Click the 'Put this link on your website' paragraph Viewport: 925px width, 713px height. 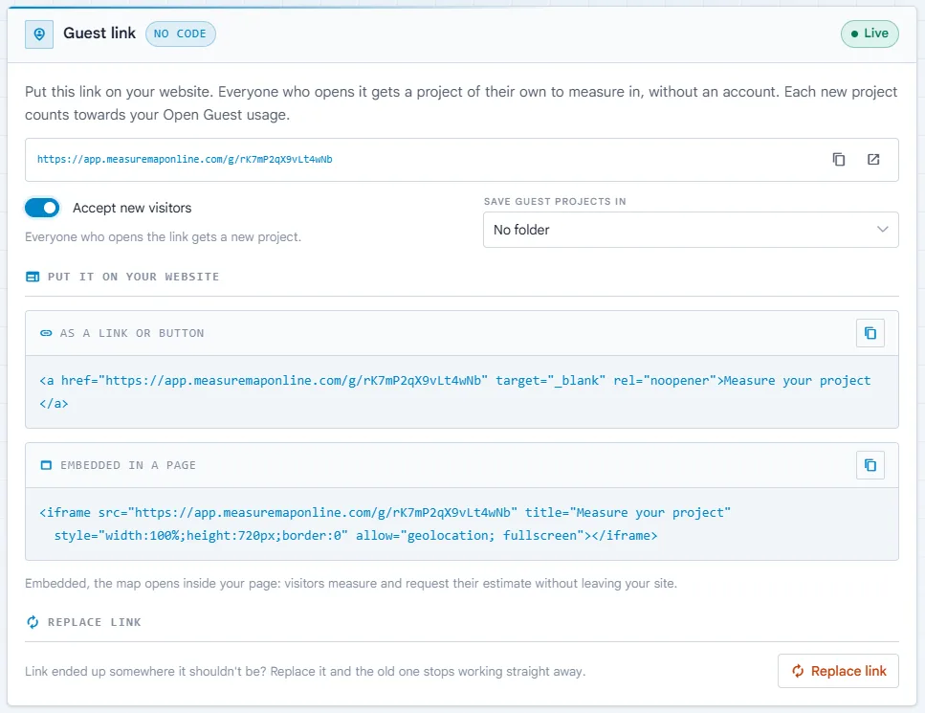coord(461,103)
